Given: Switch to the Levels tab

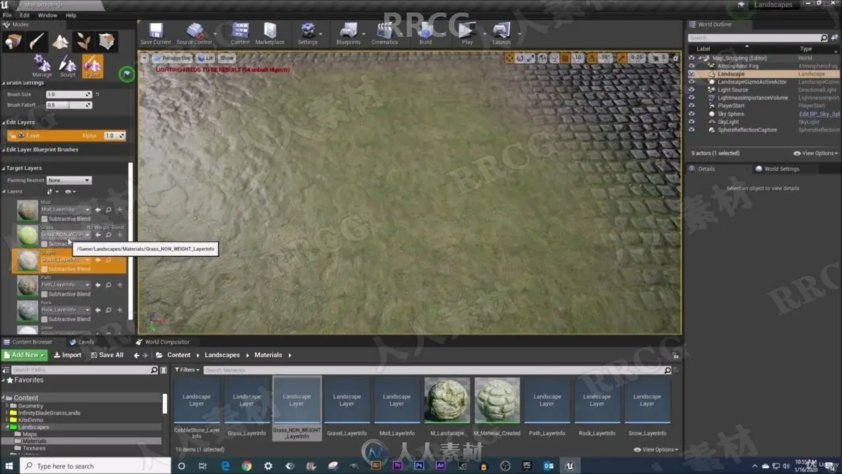Looking at the screenshot, I should [x=82, y=342].
